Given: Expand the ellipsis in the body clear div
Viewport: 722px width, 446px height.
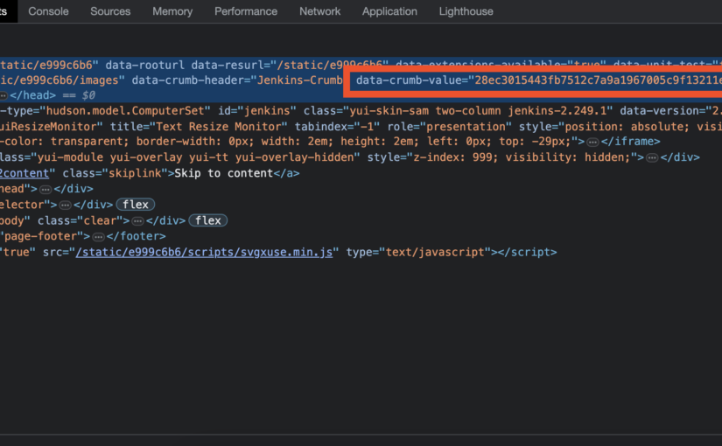Looking at the screenshot, I should (137, 221).
